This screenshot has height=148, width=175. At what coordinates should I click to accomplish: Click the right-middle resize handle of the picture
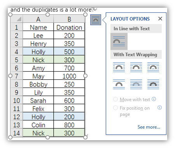[85, 76]
